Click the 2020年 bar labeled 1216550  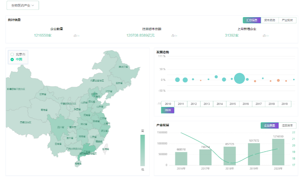pyautogui.click(x=278, y=152)
